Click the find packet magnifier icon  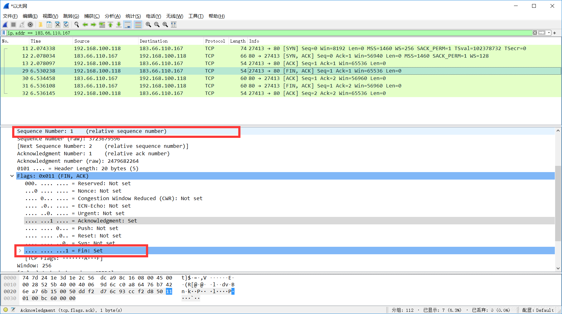tap(76, 25)
